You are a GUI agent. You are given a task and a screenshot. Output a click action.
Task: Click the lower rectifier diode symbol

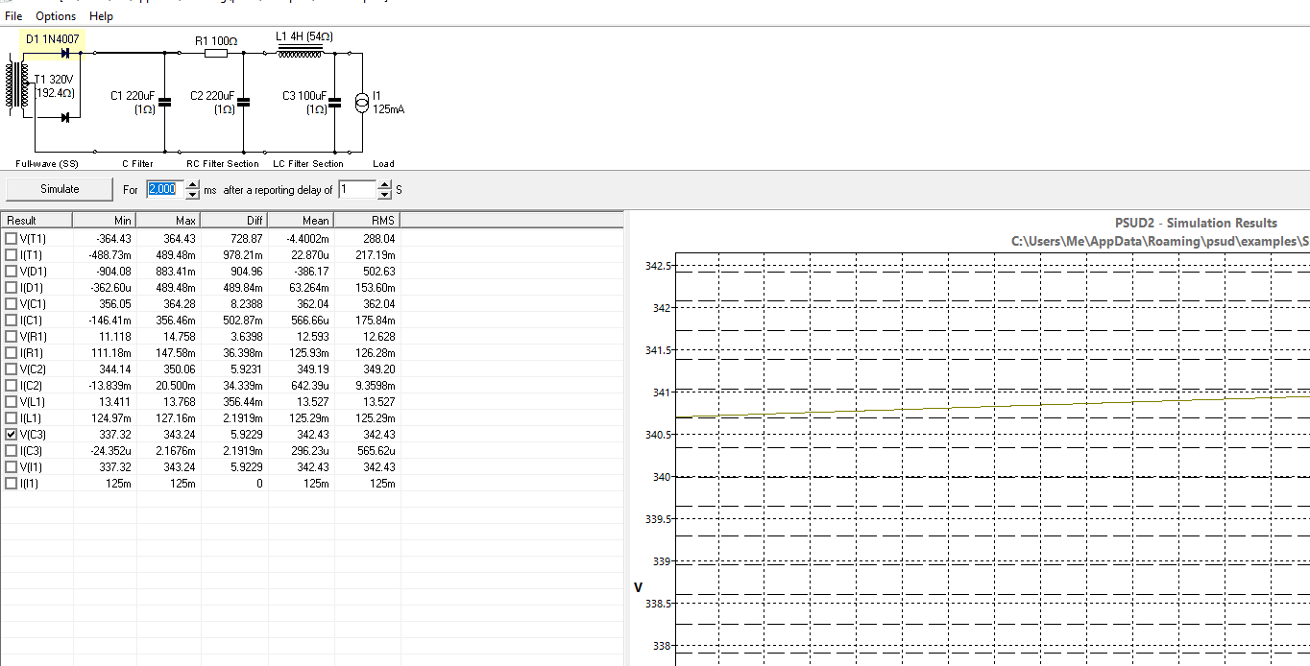(65, 117)
